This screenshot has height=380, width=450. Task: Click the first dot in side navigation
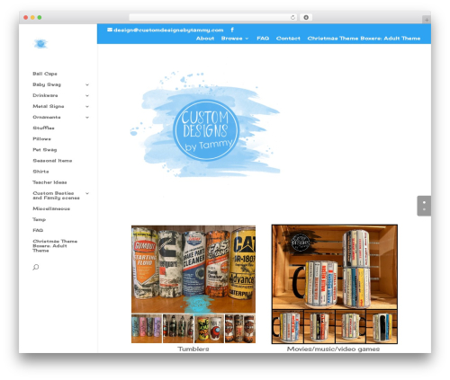pos(424,202)
